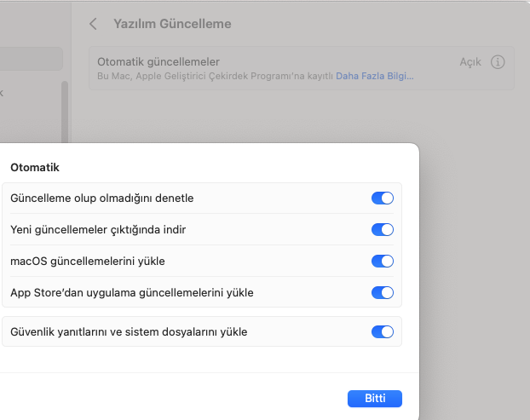Screen dimensions: 530x420
Task: Click the Otomatik section heading
Action: 34,167
